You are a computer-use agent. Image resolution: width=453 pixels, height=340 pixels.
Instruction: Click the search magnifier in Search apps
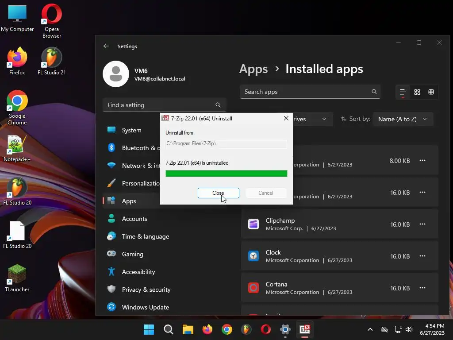pyautogui.click(x=374, y=92)
